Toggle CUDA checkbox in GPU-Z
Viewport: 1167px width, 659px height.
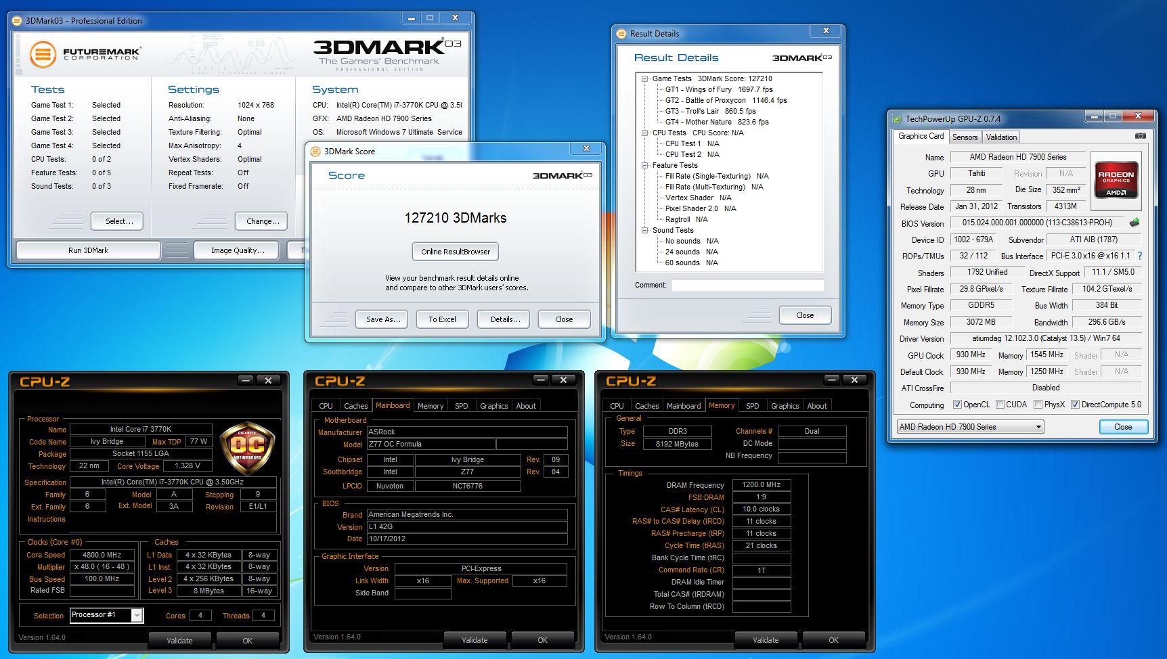[1000, 405]
